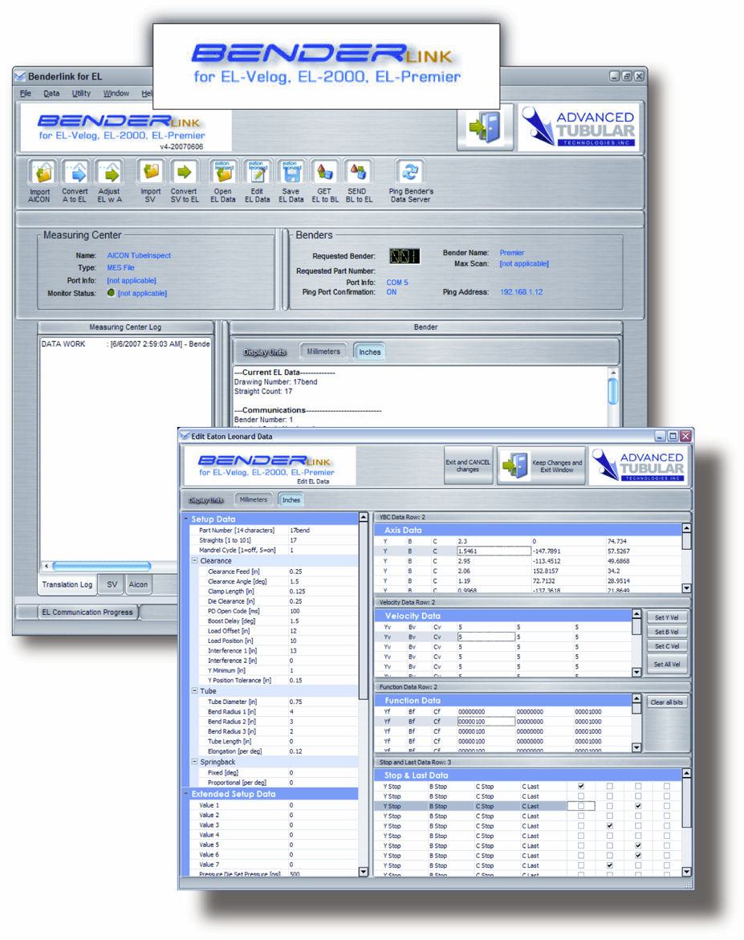Click the Import AICON toolbar icon
The height and width of the screenshot is (940, 744).
click(x=40, y=173)
